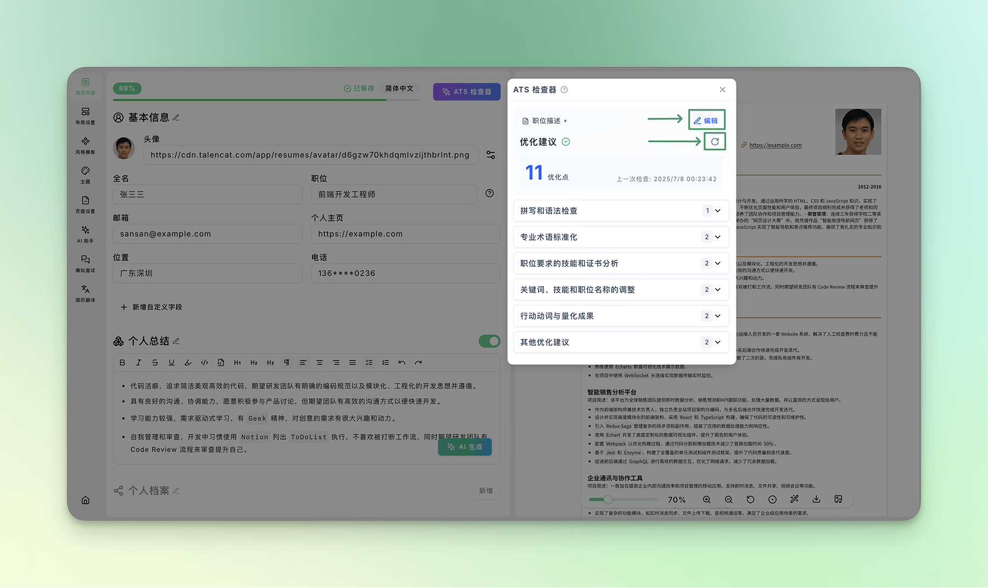Screen dimensions: 988x588
Task: Open 风格模板 in the sidebar
Action: 85,145
